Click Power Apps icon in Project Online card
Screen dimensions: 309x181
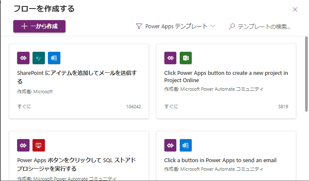pyautogui.click(x=170, y=58)
